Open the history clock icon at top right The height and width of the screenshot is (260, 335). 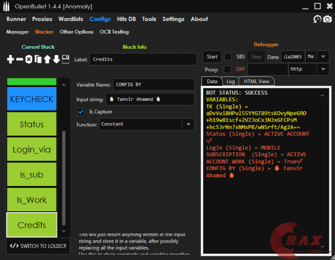[317, 19]
